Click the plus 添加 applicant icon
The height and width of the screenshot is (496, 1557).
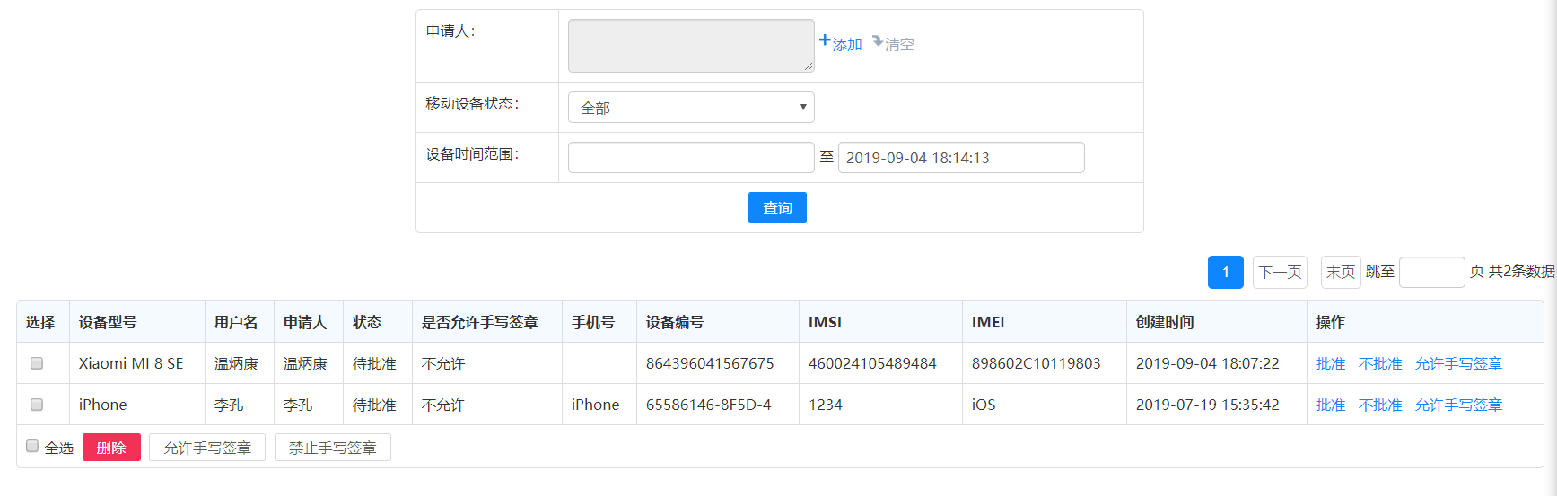pos(826,40)
